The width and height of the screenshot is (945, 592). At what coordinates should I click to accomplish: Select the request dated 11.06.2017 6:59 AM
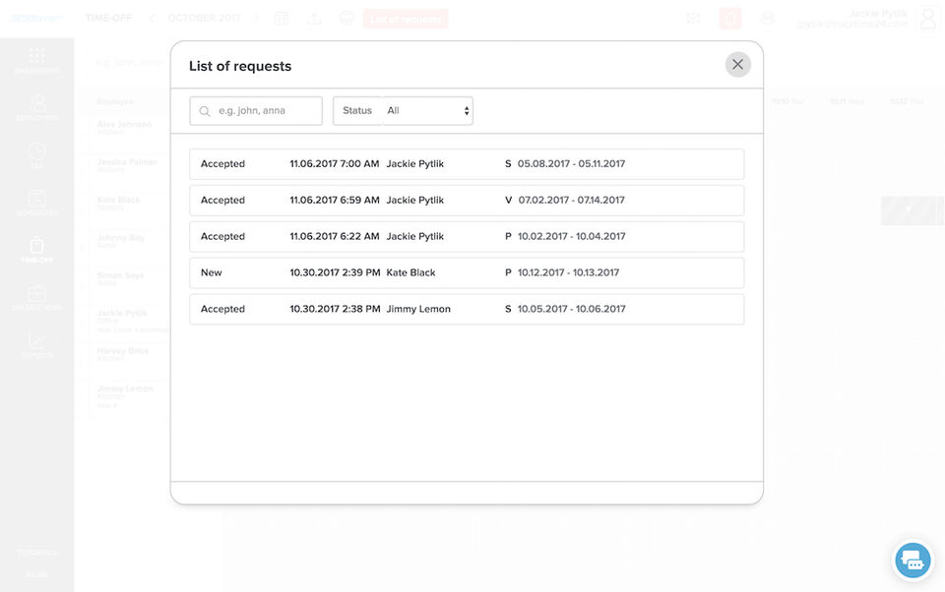[467, 200]
